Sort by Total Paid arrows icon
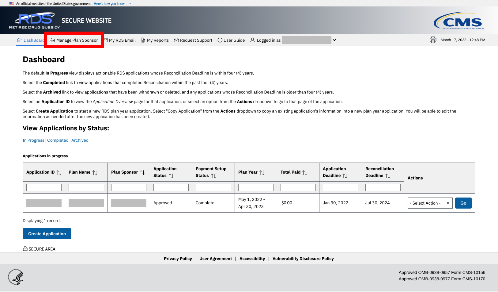 tap(305, 172)
